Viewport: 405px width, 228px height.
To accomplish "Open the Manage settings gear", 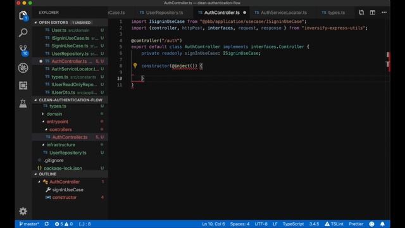I will point(23,211).
